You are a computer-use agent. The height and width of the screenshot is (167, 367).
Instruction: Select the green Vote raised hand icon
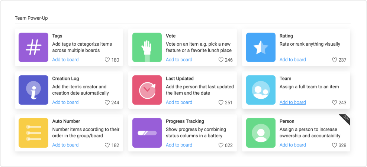pyautogui.click(x=147, y=47)
